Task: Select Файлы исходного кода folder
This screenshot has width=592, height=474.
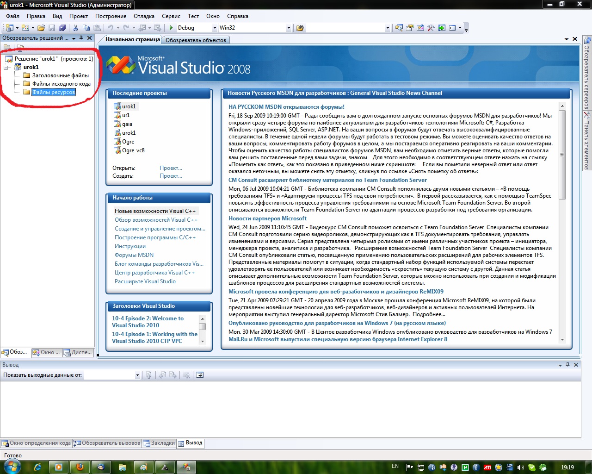Action: 61,84
